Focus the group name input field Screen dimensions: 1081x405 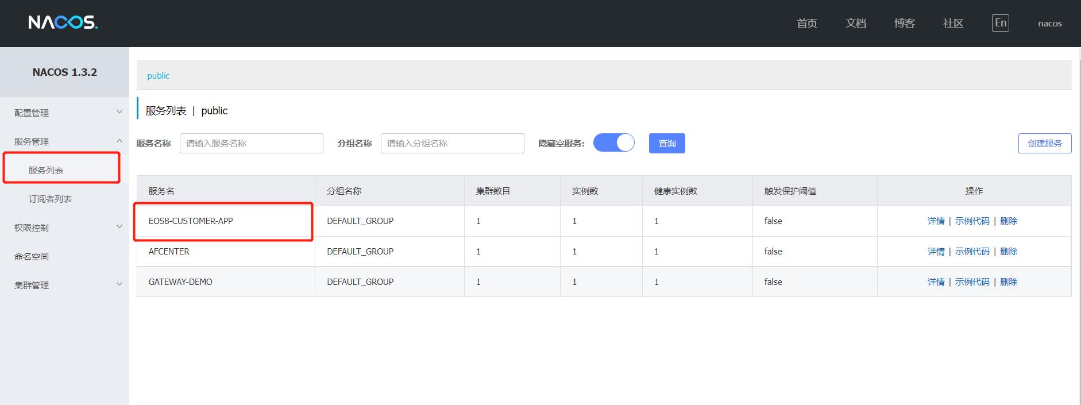(x=452, y=143)
